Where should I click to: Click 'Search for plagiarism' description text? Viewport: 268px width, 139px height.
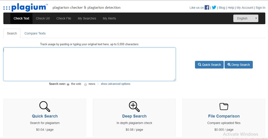coord(45,123)
